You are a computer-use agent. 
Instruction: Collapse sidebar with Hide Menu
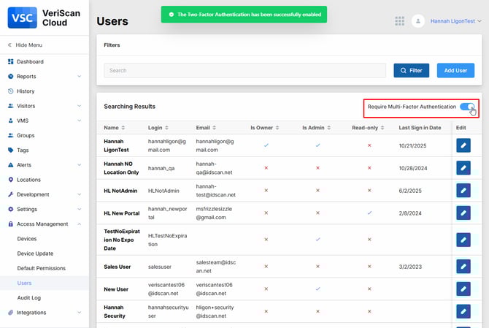pyautogui.click(x=28, y=45)
